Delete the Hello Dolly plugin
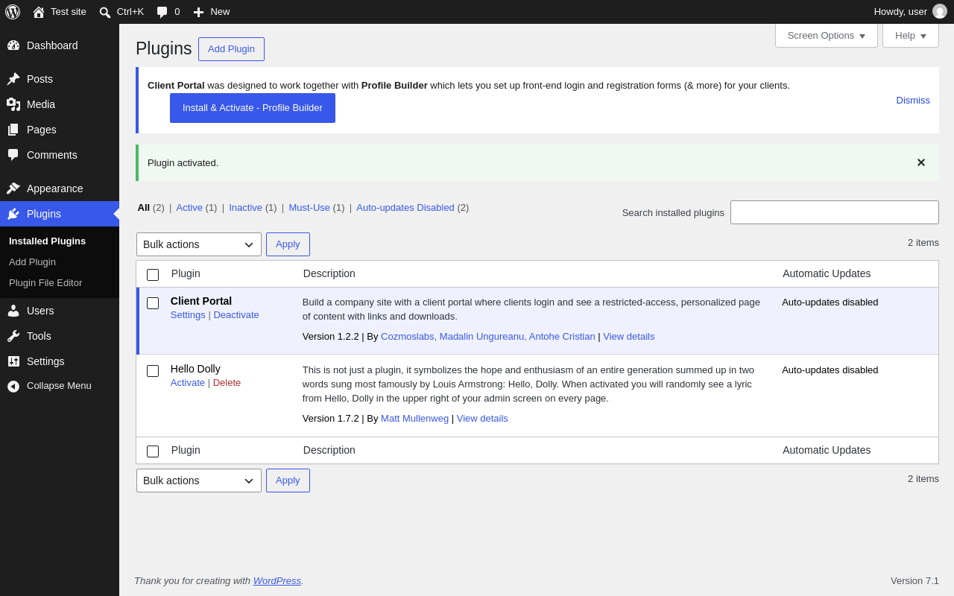Image resolution: width=954 pixels, height=596 pixels. point(227,383)
